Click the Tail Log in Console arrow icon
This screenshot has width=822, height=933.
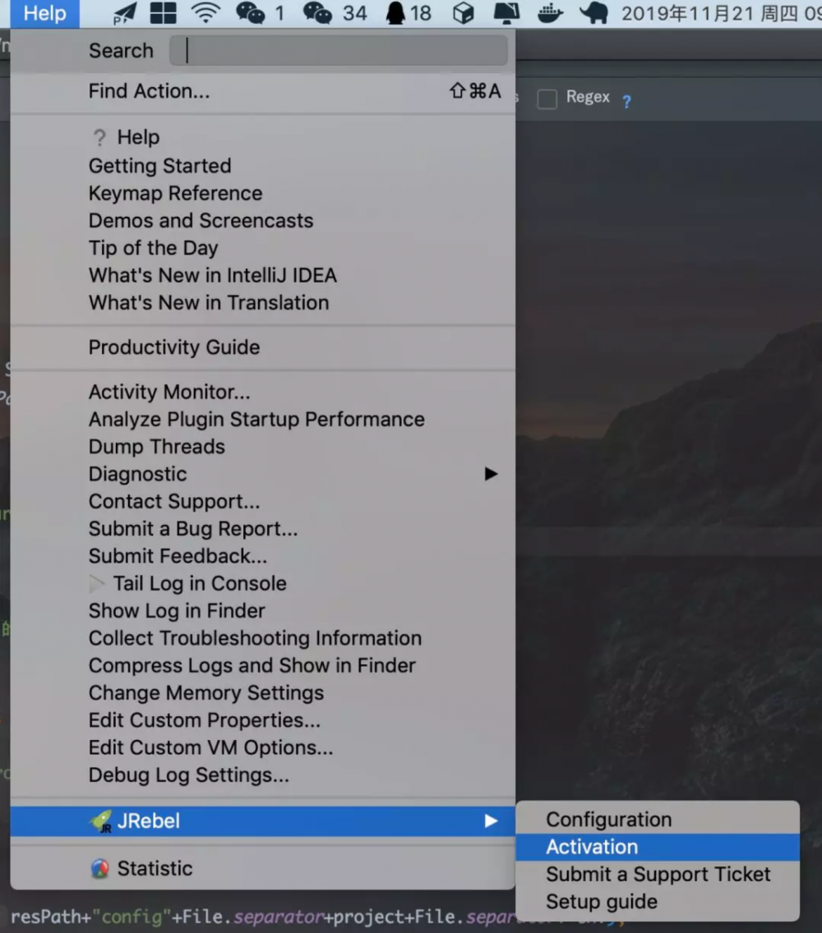(x=96, y=584)
